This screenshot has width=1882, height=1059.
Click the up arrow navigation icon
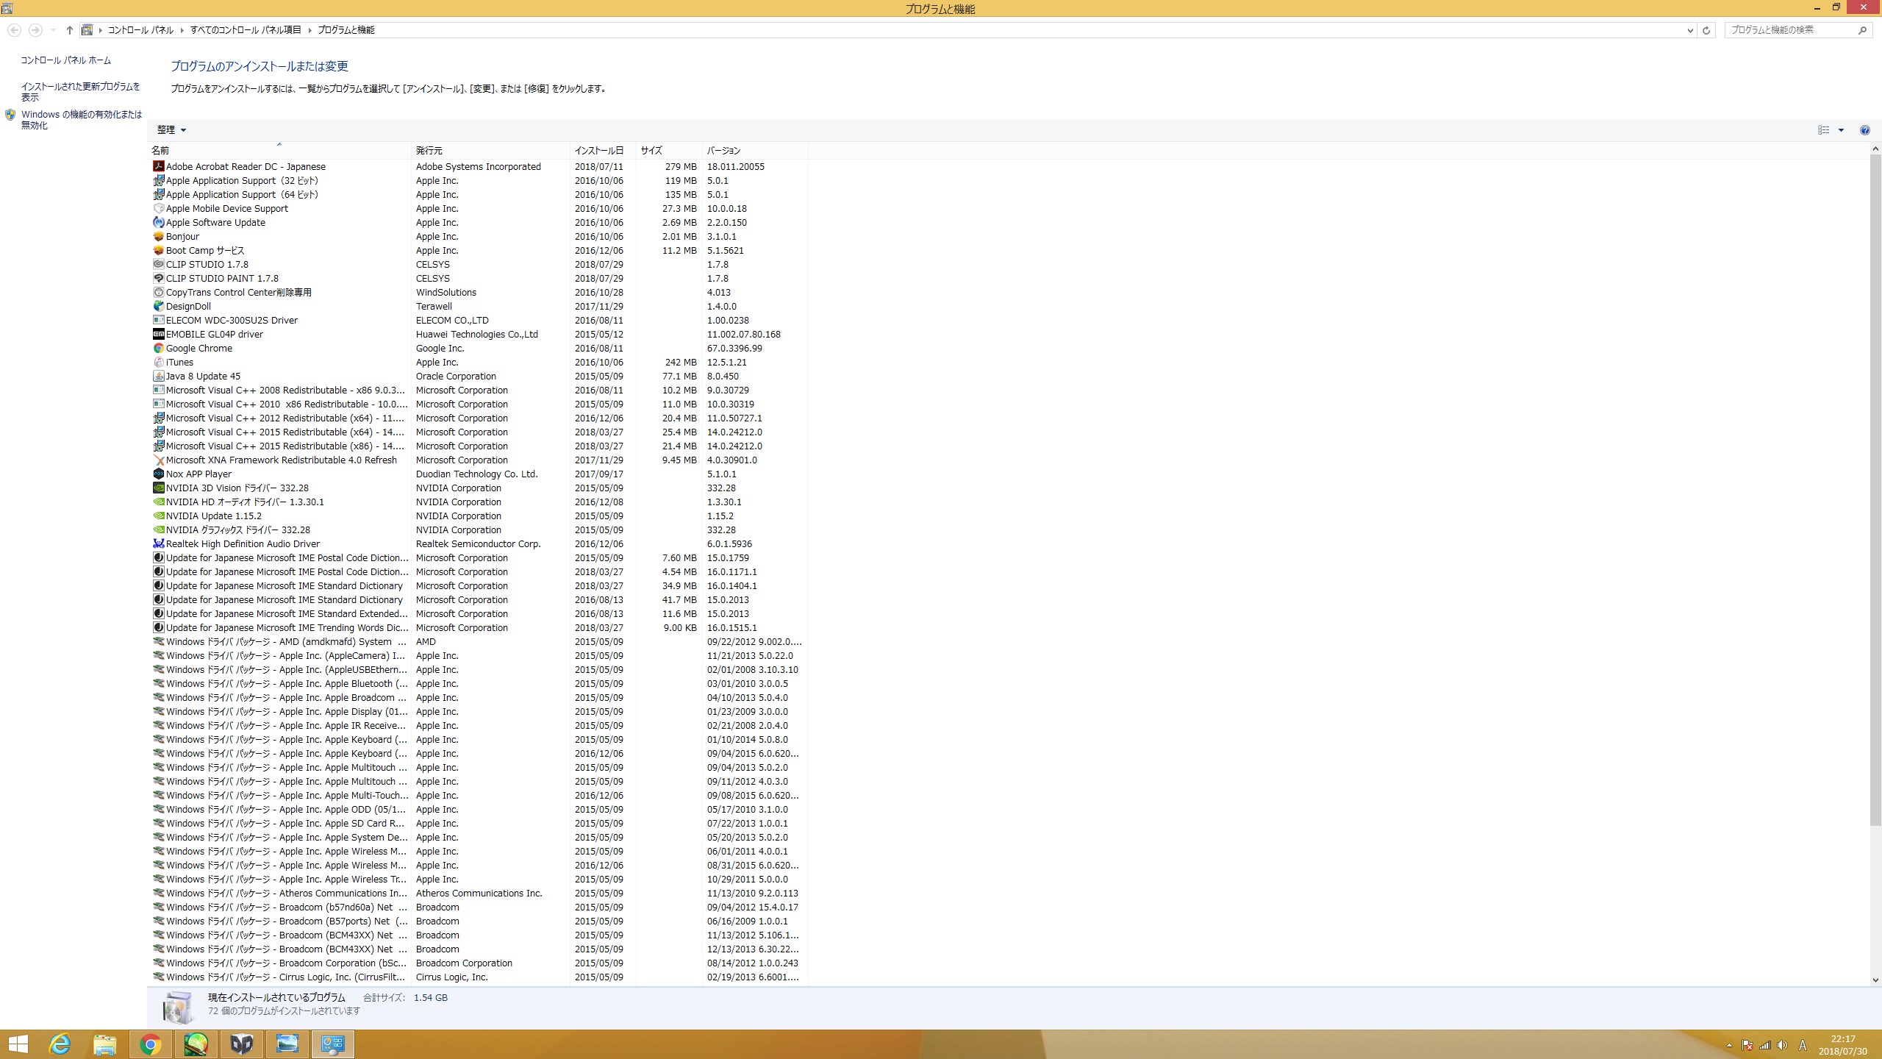pyautogui.click(x=69, y=30)
